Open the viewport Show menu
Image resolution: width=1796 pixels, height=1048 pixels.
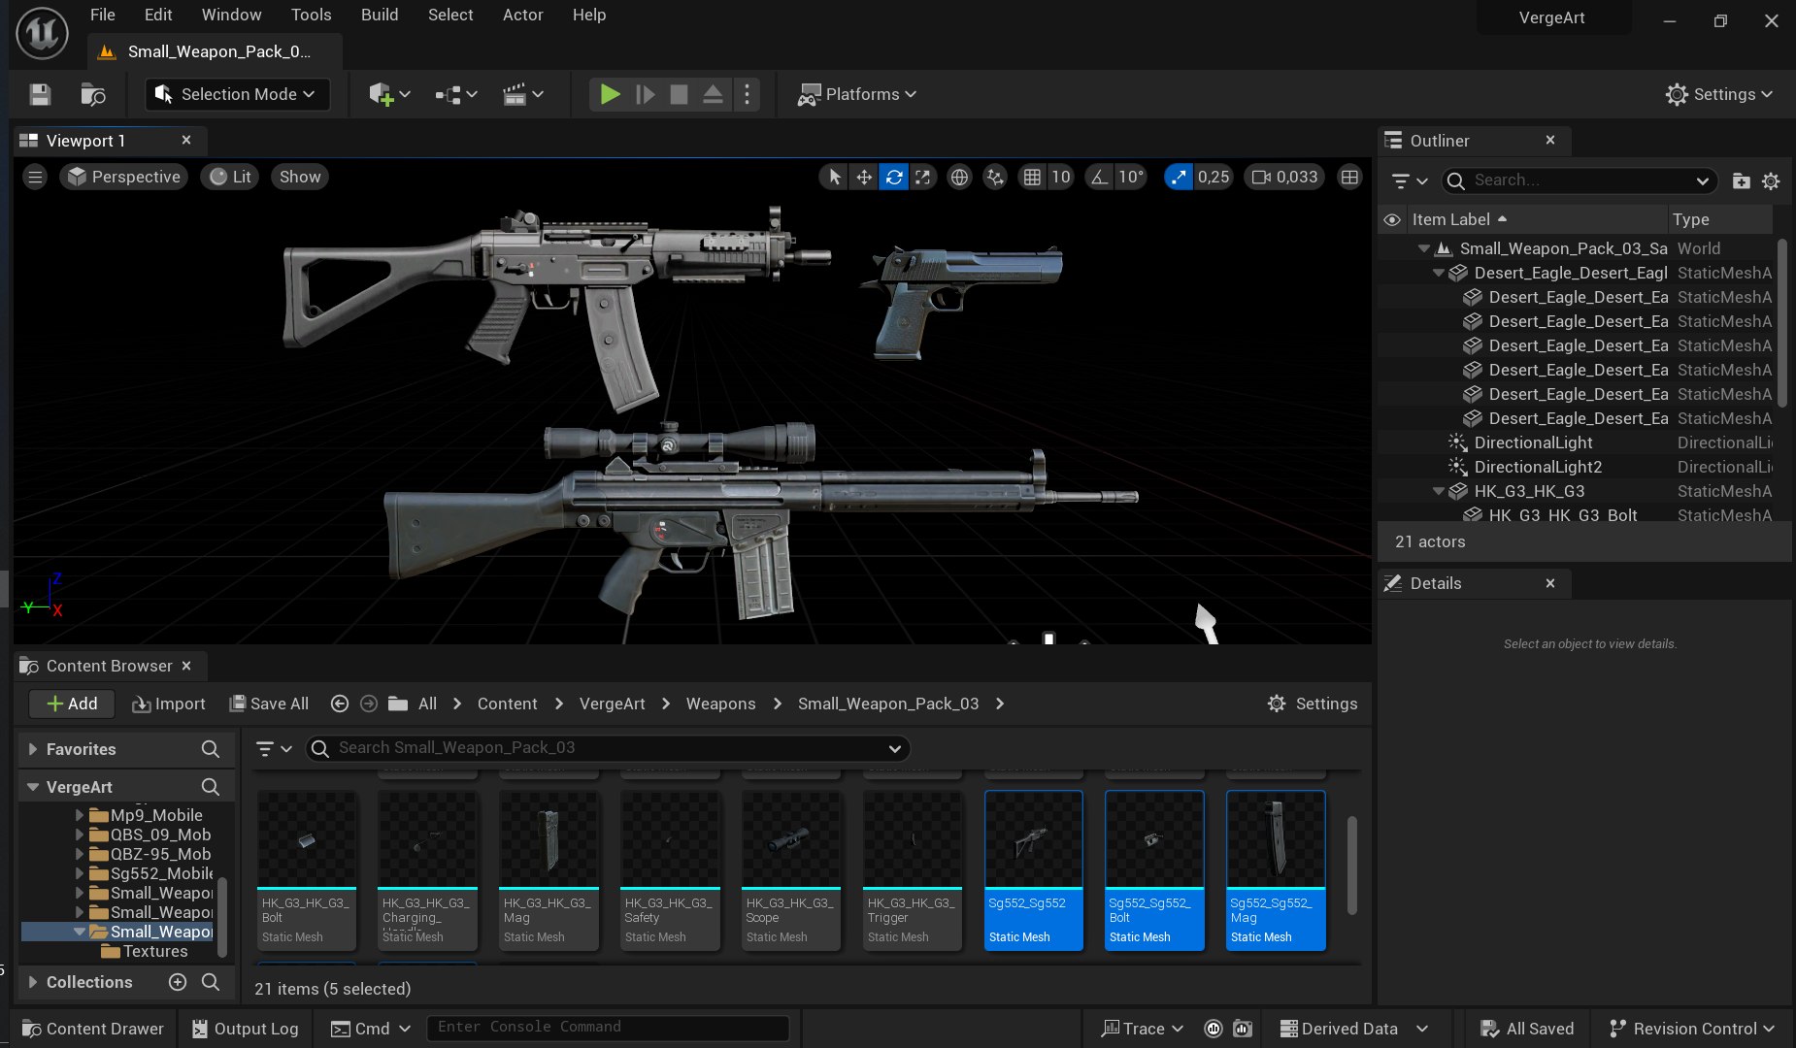(300, 177)
